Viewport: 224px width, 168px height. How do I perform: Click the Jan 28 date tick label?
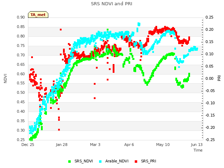[62, 145]
